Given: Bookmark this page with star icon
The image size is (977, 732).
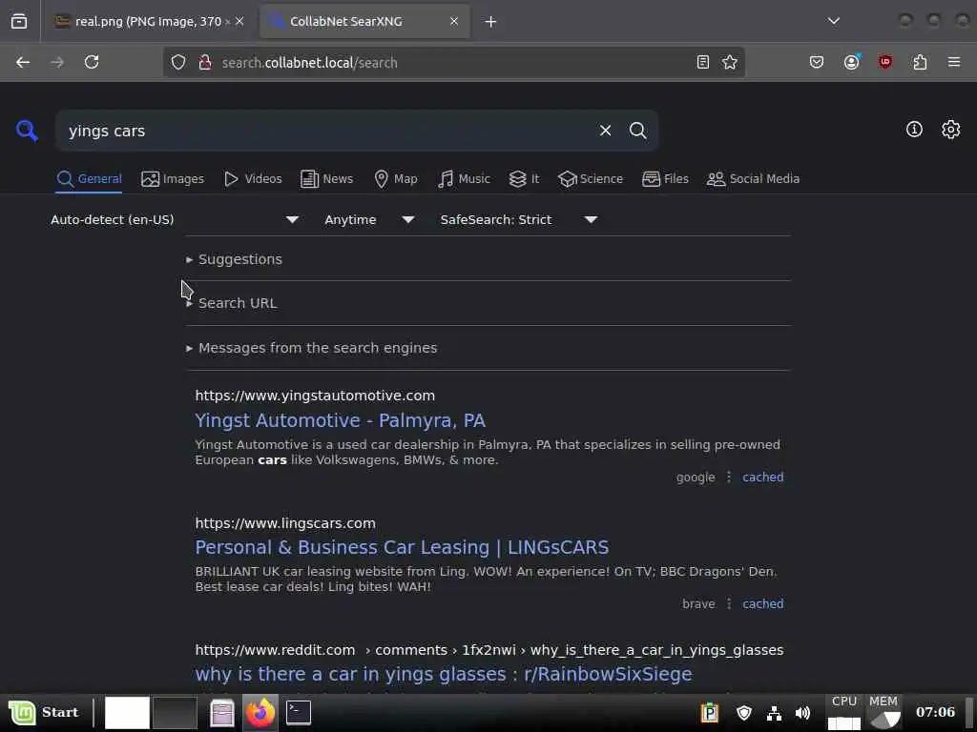Looking at the screenshot, I should tap(730, 62).
